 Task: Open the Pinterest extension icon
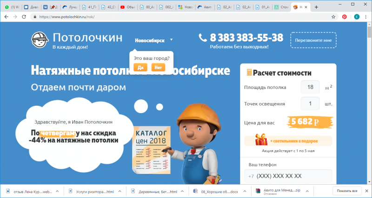344,17
